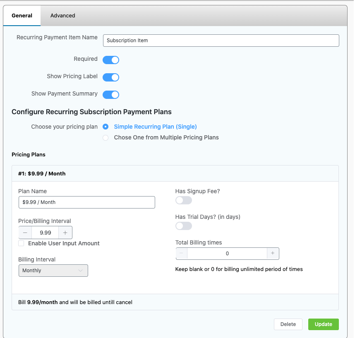Screen dimensions: 355x338
Task: Turn off Show Payment Summary toggle
Action: 111,95
